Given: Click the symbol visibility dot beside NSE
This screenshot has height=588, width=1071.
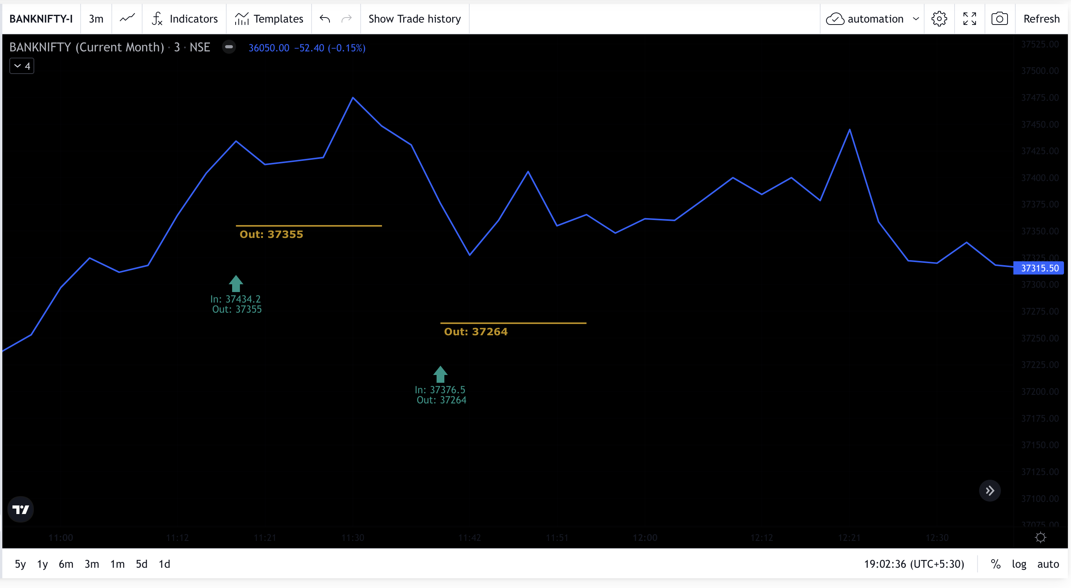Looking at the screenshot, I should click(x=229, y=47).
